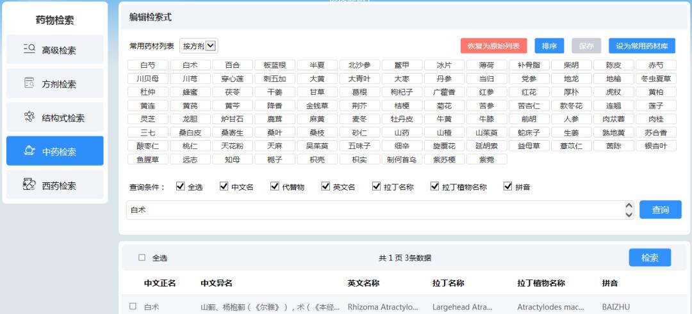This screenshot has height=314, width=692.
Task: Click the up arrow in query field
Action: coord(629,206)
